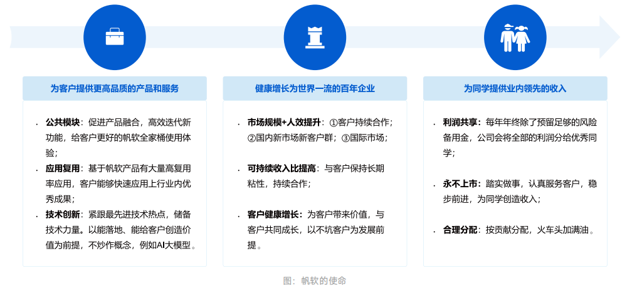
Task: Select header 健康增长为世界一流的百年企业
Action: click(x=315, y=88)
